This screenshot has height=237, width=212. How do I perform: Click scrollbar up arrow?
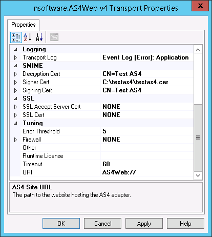(x=198, y=50)
